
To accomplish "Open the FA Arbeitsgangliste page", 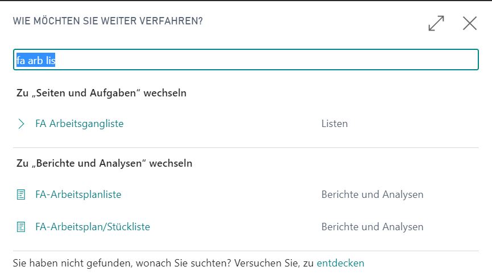I will (x=80, y=124).
